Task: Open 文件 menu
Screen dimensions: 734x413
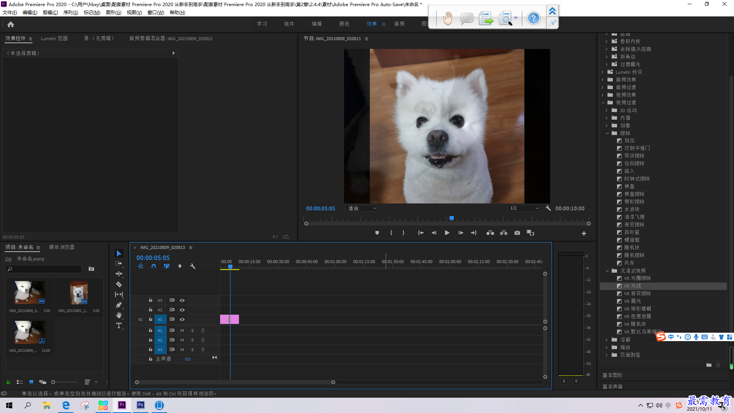Action: pos(10,13)
